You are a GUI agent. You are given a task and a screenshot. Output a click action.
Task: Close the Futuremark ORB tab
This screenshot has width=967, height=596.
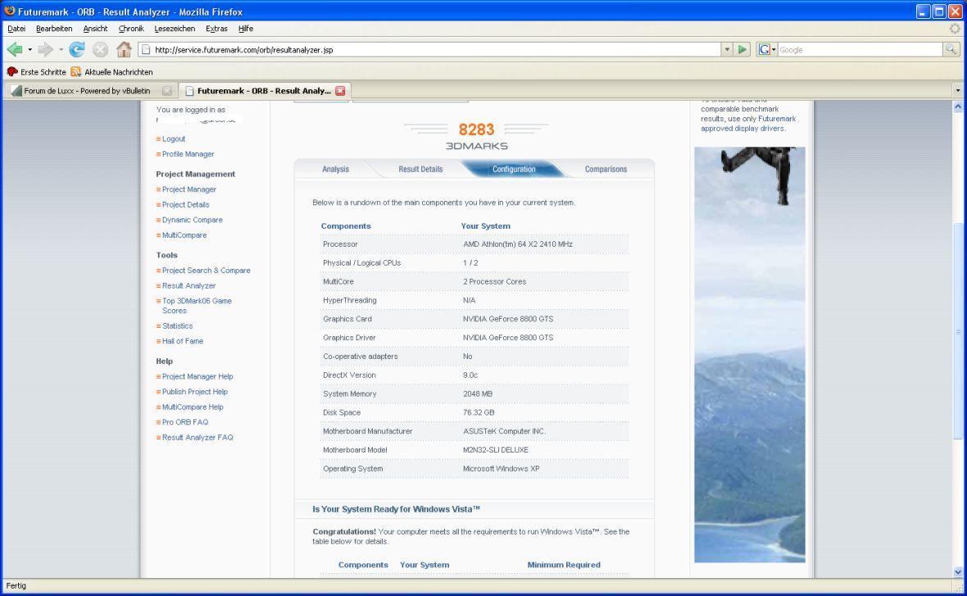[x=340, y=91]
